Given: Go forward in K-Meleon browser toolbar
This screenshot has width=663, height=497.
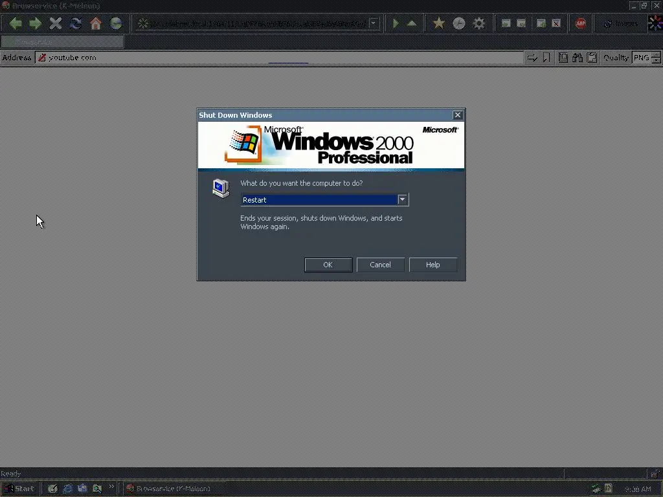Looking at the screenshot, I should tap(36, 23).
